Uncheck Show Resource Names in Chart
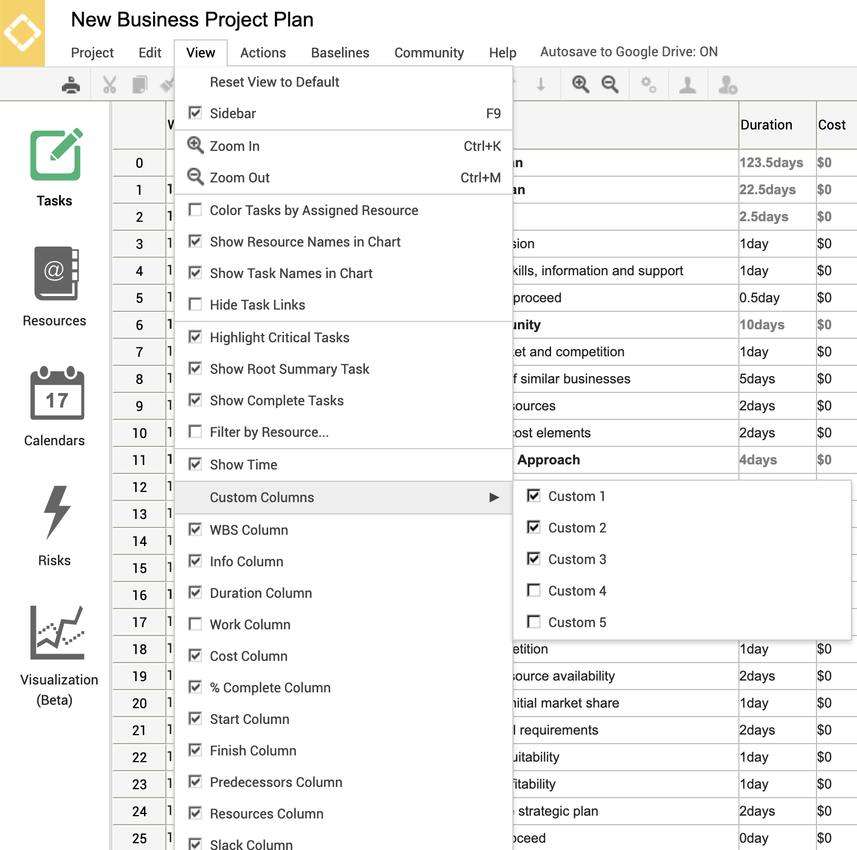The image size is (857, 850). tap(195, 241)
